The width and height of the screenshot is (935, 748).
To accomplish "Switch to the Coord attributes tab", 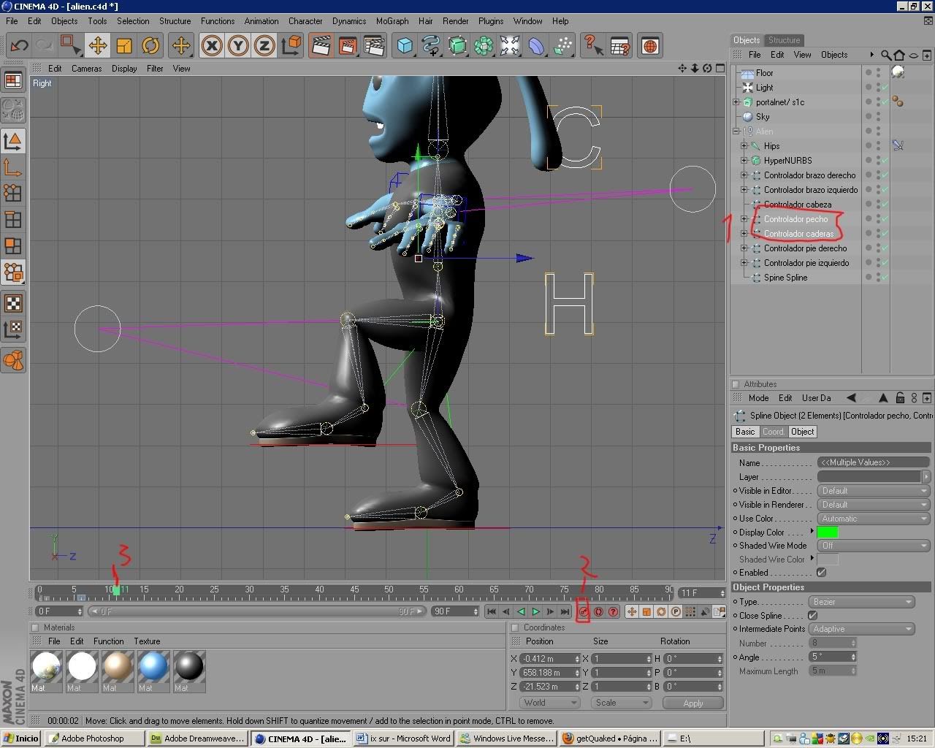I will pyautogui.click(x=773, y=432).
